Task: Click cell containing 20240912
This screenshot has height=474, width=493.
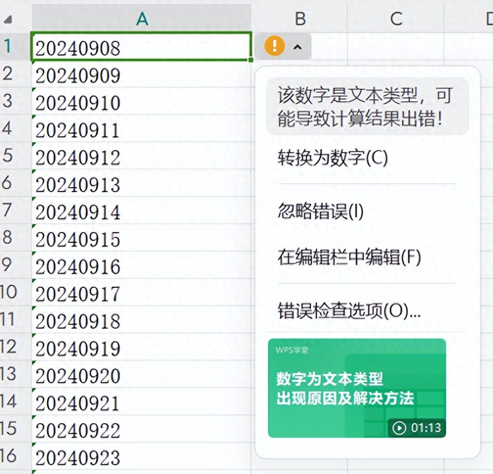Action: coord(141,156)
